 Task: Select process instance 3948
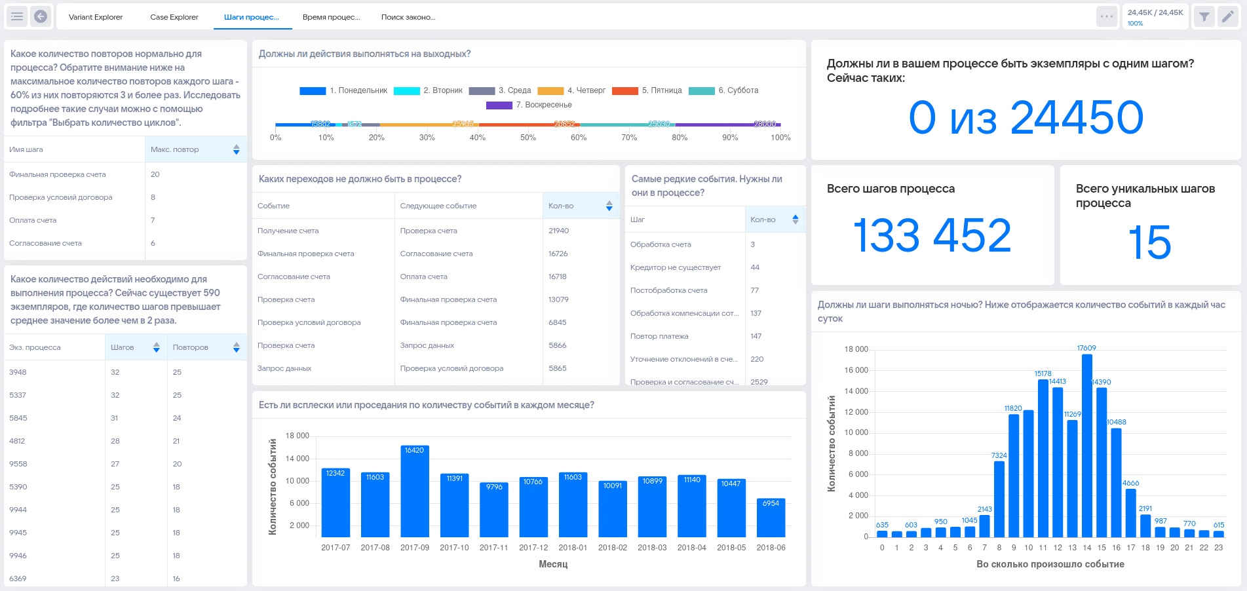125,372
